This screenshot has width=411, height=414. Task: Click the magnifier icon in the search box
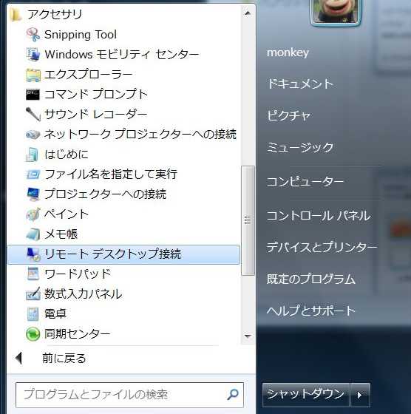point(233,395)
